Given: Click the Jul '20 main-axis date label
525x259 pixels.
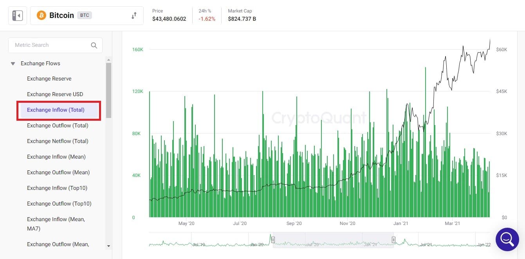Looking at the screenshot, I should 240,223.
